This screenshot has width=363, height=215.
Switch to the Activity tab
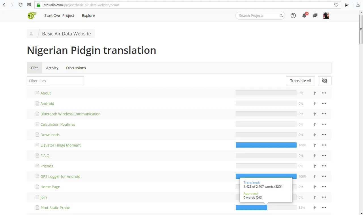[x=52, y=68]
